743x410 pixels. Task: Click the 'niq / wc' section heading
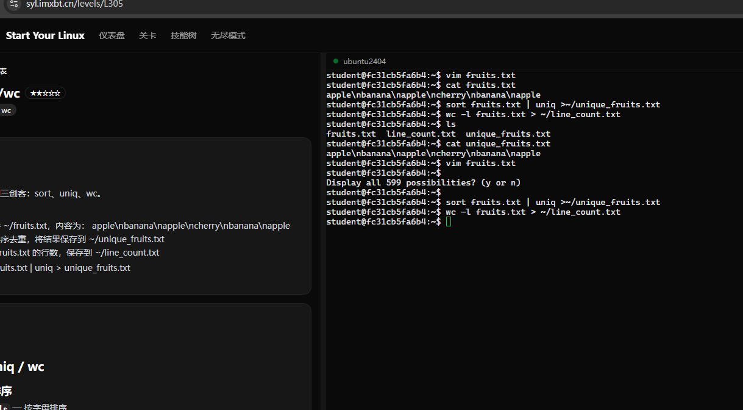pyautogui.click(x=22, y=367)
